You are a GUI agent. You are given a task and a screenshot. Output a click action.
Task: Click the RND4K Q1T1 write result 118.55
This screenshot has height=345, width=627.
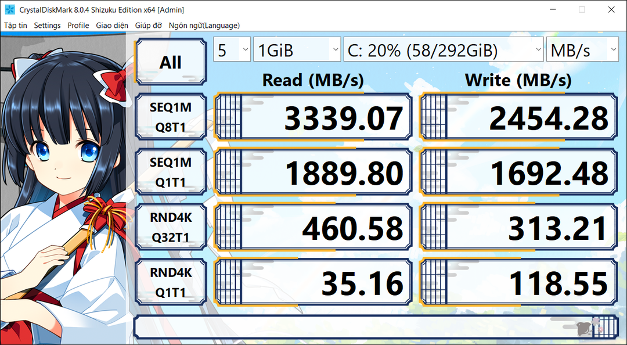(x=518, y=282)
